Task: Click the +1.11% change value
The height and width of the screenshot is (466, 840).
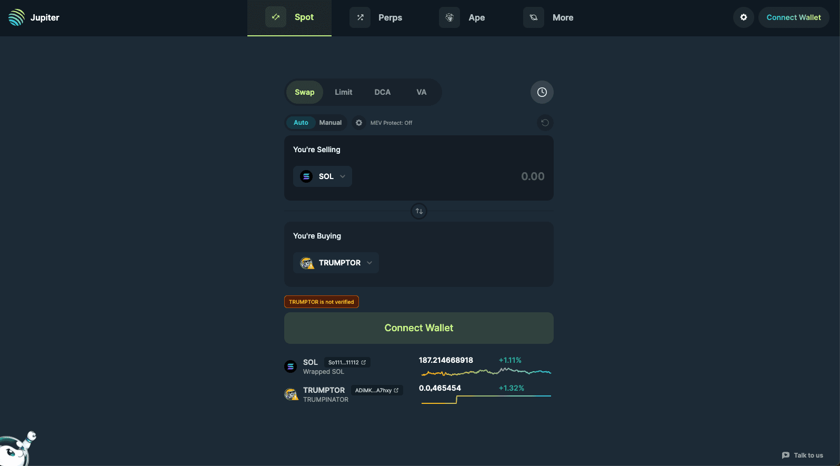Action: pos(510,360)
